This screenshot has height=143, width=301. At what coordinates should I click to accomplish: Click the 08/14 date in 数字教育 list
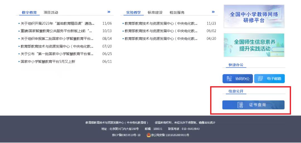(107, 39)
